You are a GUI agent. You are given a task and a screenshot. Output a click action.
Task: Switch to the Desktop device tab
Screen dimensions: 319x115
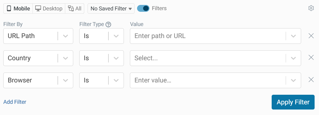coord(49,8)
